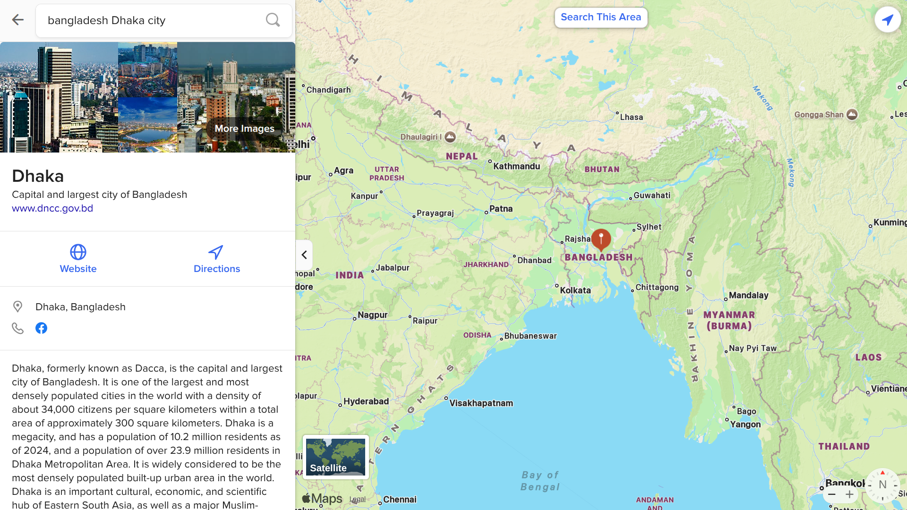The width and height of the screenshot is (907, 510).
Task: Go back with the left arrow icon
Action: tap(17, 20)
